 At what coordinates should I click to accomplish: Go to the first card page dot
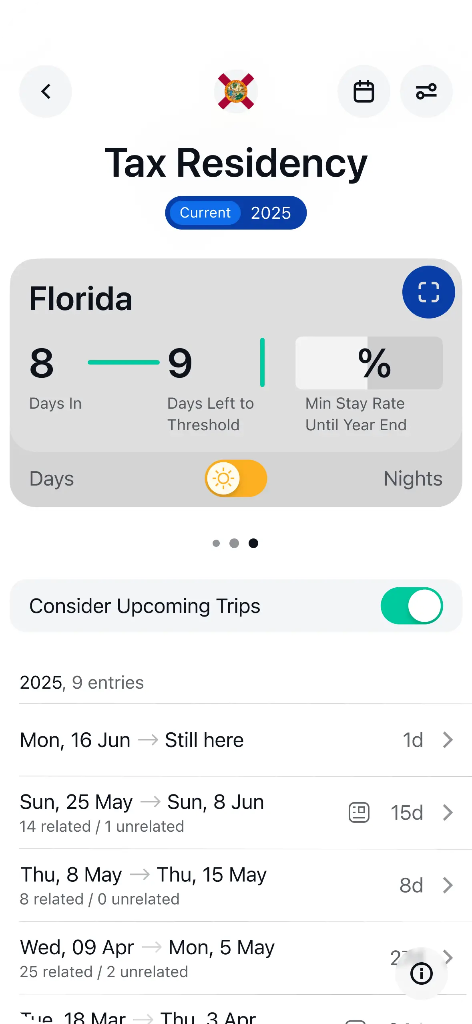coord(216,543)
